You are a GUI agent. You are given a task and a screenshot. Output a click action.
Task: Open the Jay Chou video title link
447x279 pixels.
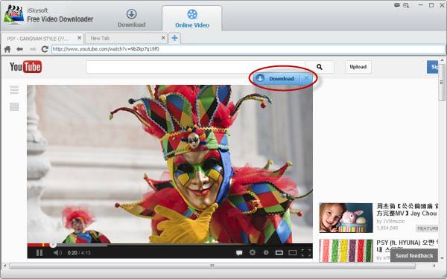[x=407, y=210]
